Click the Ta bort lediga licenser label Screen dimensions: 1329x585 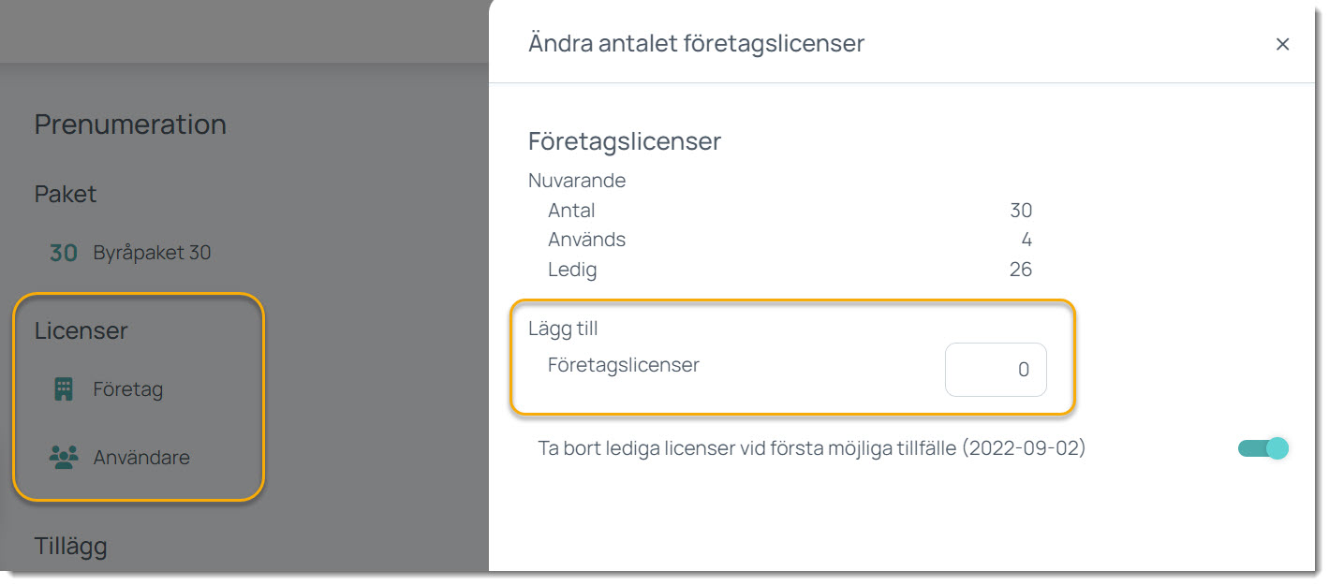click(811, 448)
